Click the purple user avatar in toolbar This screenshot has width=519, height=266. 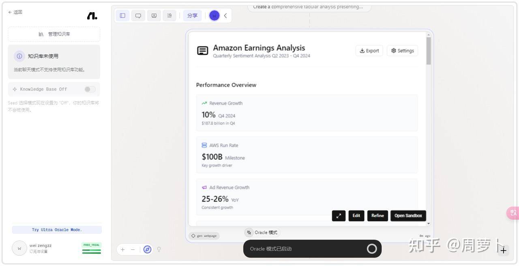coord(214,15)
